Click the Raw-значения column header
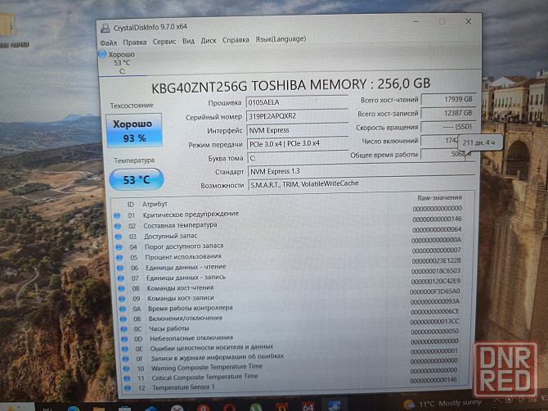This screenshot has width=548, height=411. [x=438, y=197]
